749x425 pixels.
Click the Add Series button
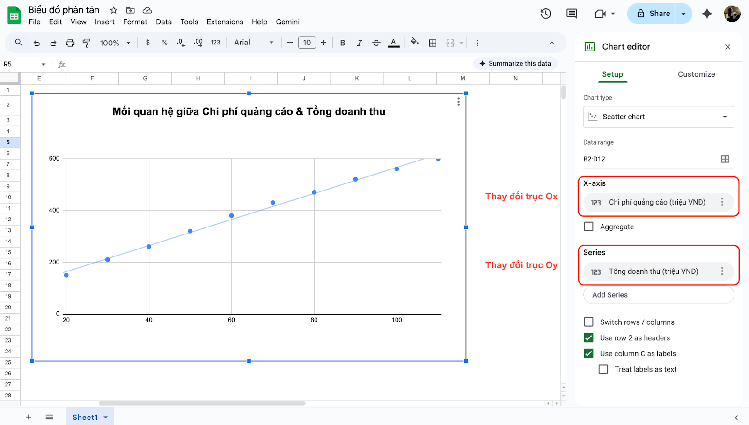(658, 295)
